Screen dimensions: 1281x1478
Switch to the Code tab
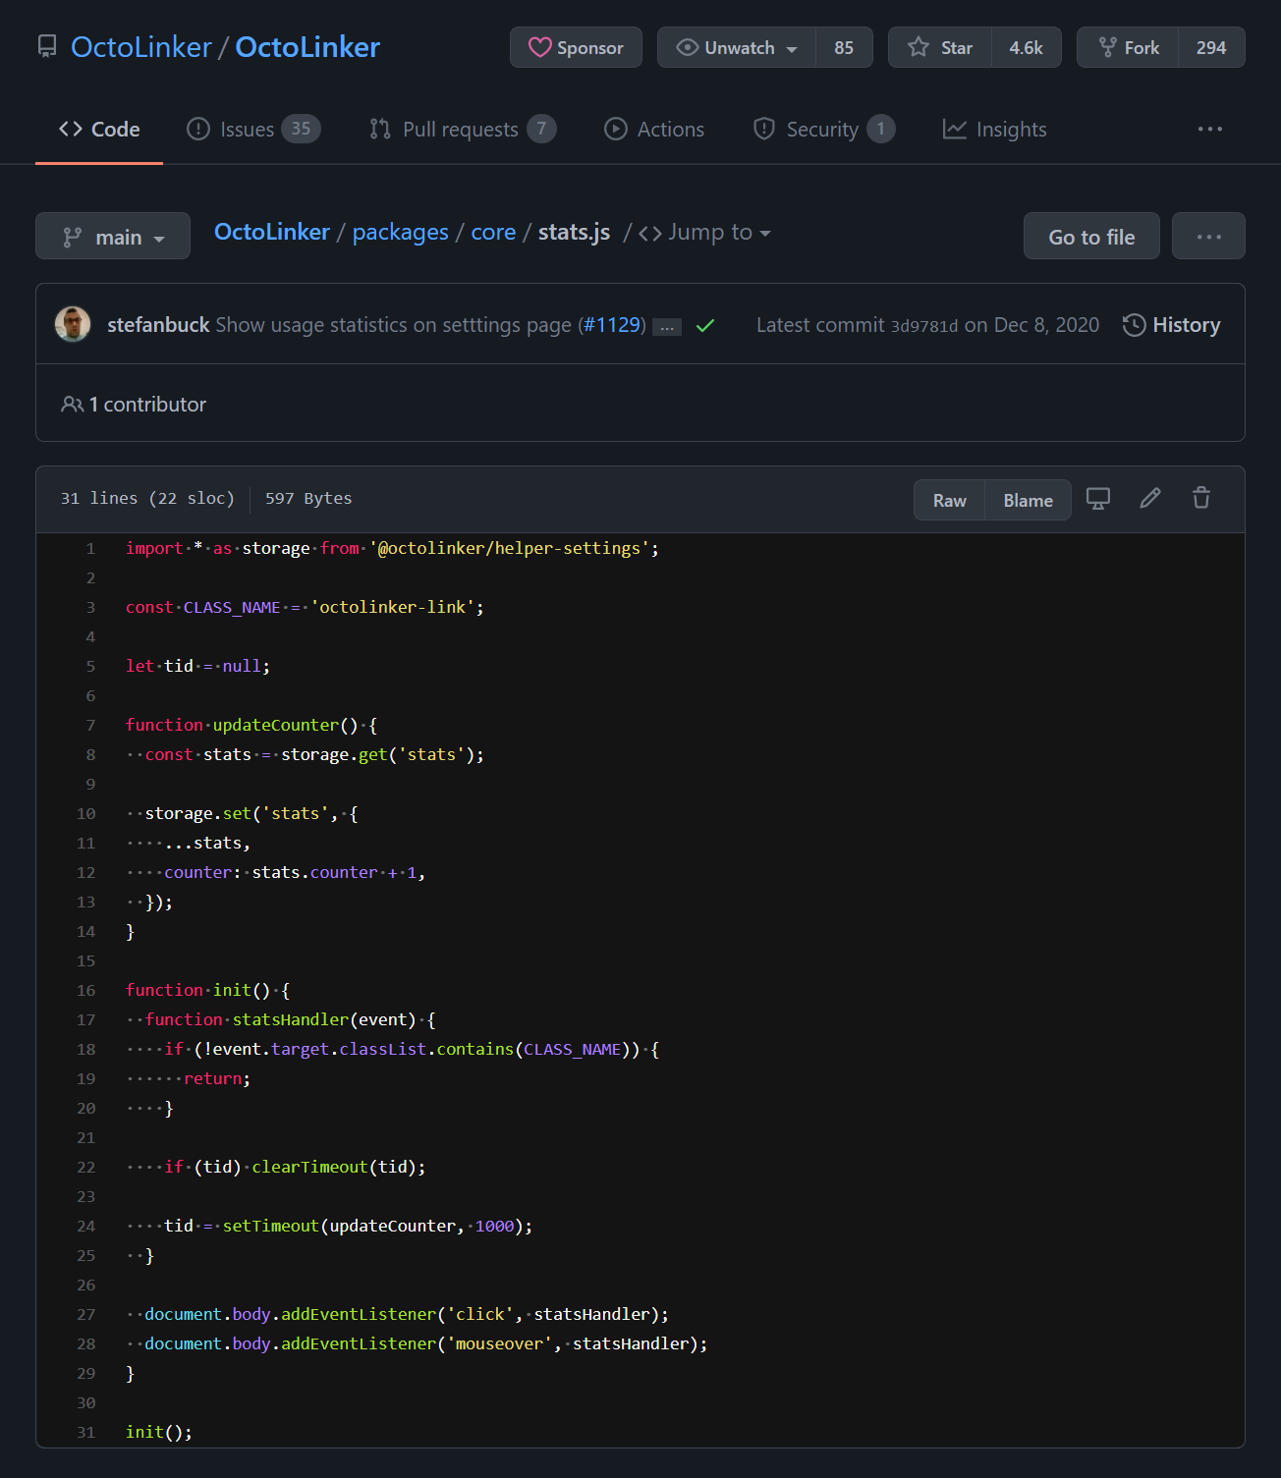(99, 130)
